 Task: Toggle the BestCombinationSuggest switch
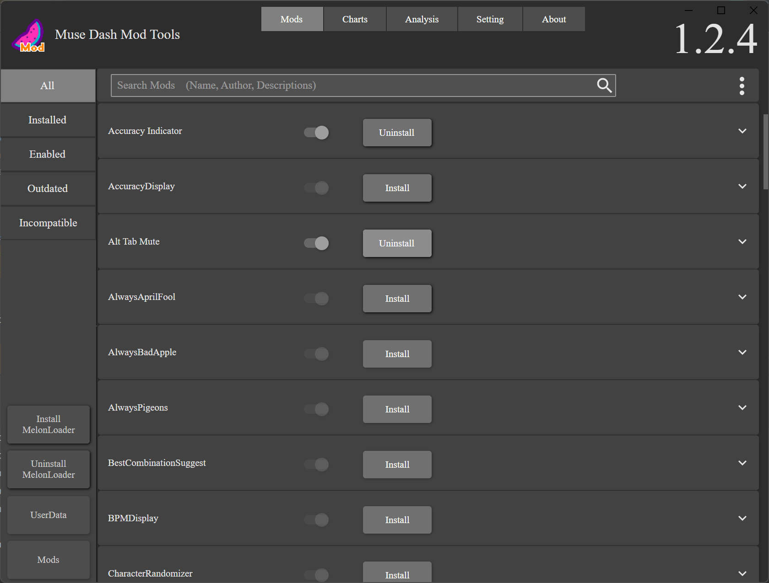click(316, 465)
